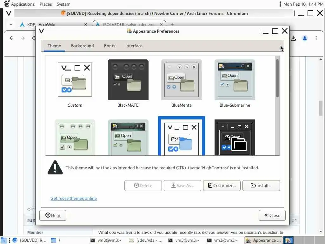Click the Delete theme button
This screenshot has width=325, height=244.
point(143,186)
